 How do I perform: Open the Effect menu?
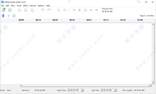point(25,6)
